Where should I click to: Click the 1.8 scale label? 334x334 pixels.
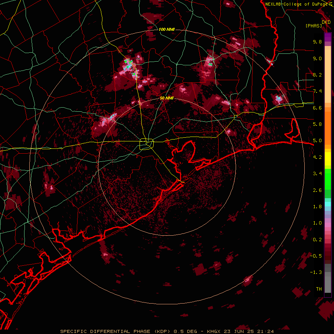pos(317,207)
